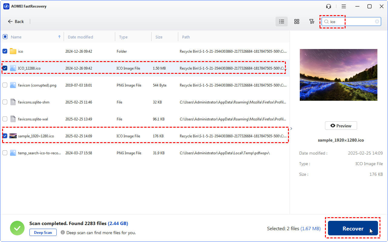Click the AOMEI FastRecovery app logo
Viewport: 388px width, 242px height.
7,6
